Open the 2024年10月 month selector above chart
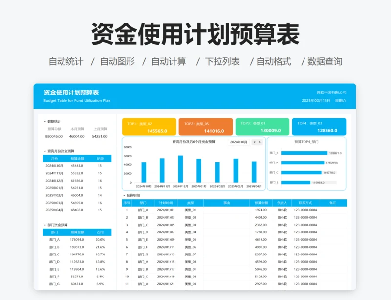Image resolution: width=391 pixels, height=300 pixels. tap(239, 142)
